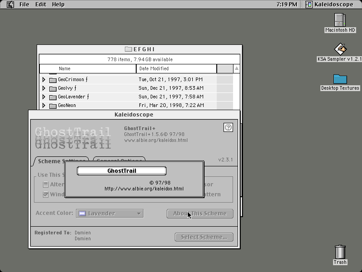This screenshot has height=272, width=362.
Task: Click the help question mark icon
Action: (228, 127)
